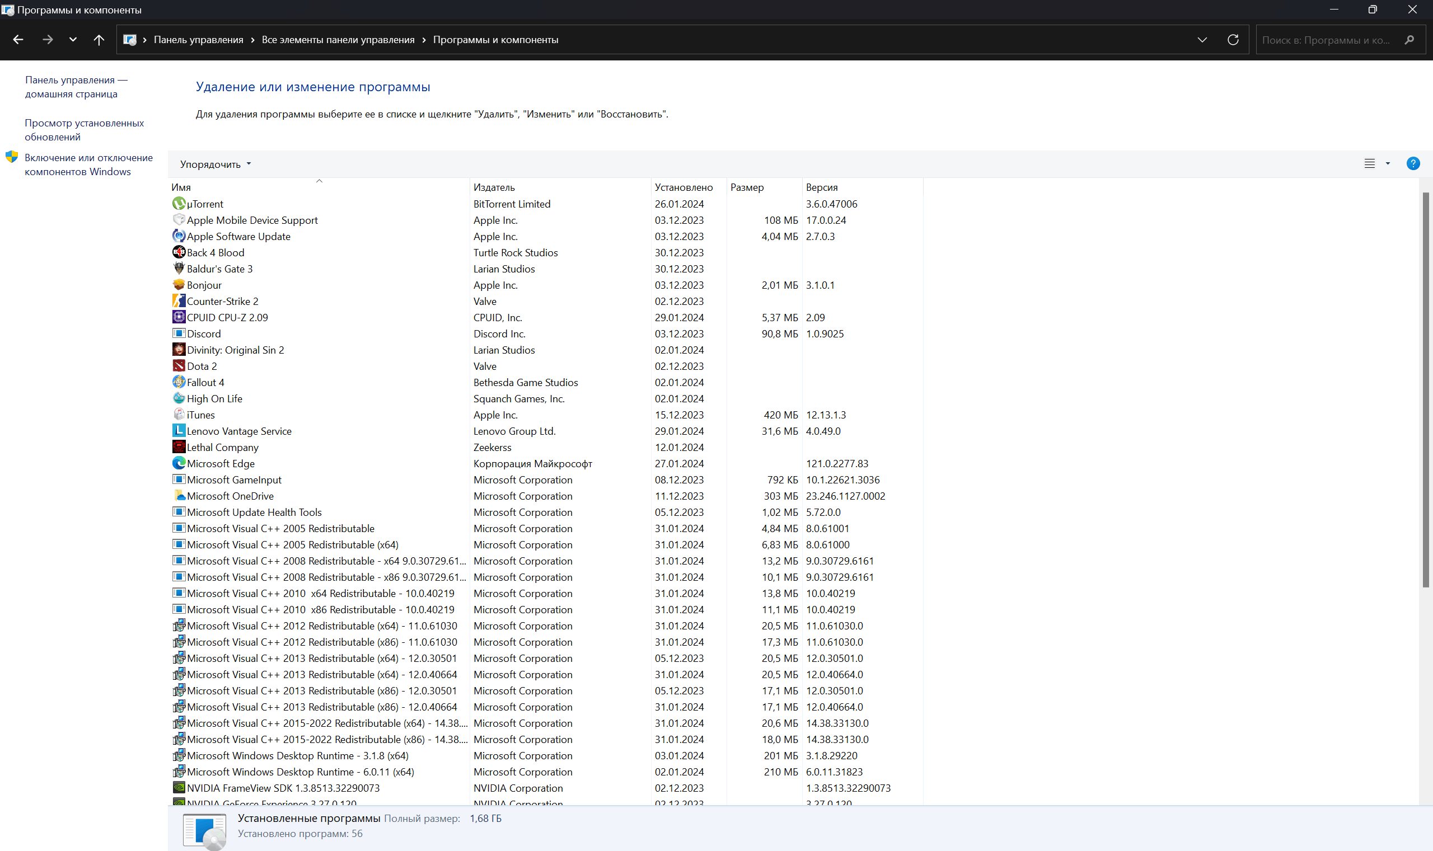Select Microsoft Update Health Tools row
Viewport: 1433px width, 851px height.
[x=546, y=512]
